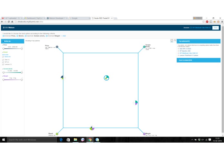Click the Edit order link under Brand
This screenshot has height=159, width=224.
click(5, 55)
